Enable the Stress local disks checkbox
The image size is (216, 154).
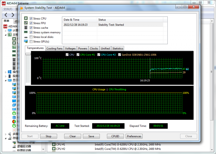tap(31, 37)
